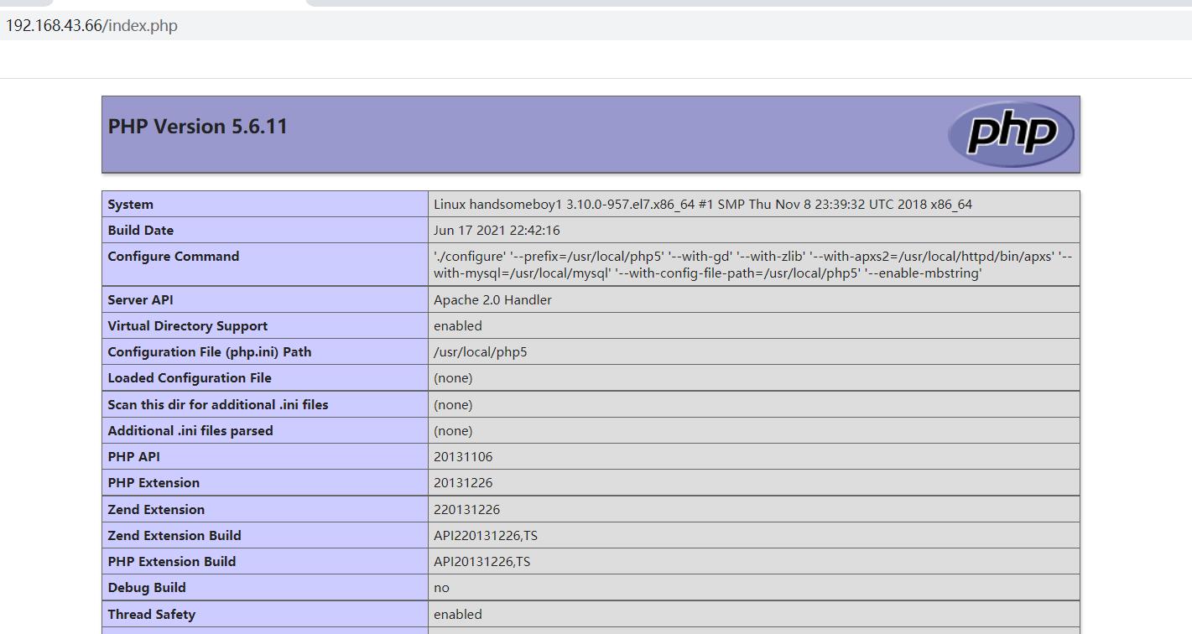Viewport: 1192px width, 634px height.
Task: Select "Scan this dir for additional .ini files"
Action: point(218,405)
